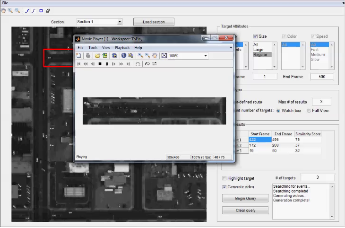Pause the movie playback
The height and width of the screenshot is (228, 345).
107,64
